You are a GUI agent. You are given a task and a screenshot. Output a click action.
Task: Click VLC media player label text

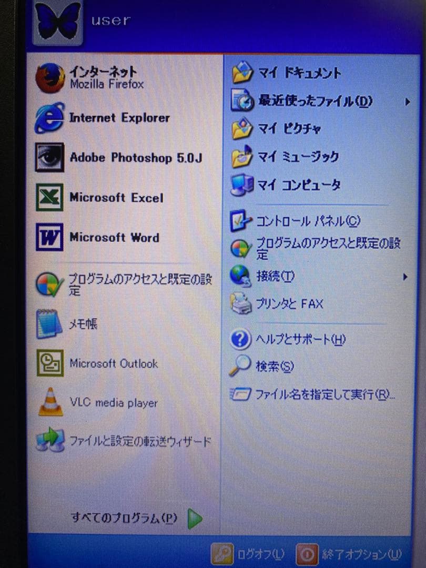click(x=114, y=403)
